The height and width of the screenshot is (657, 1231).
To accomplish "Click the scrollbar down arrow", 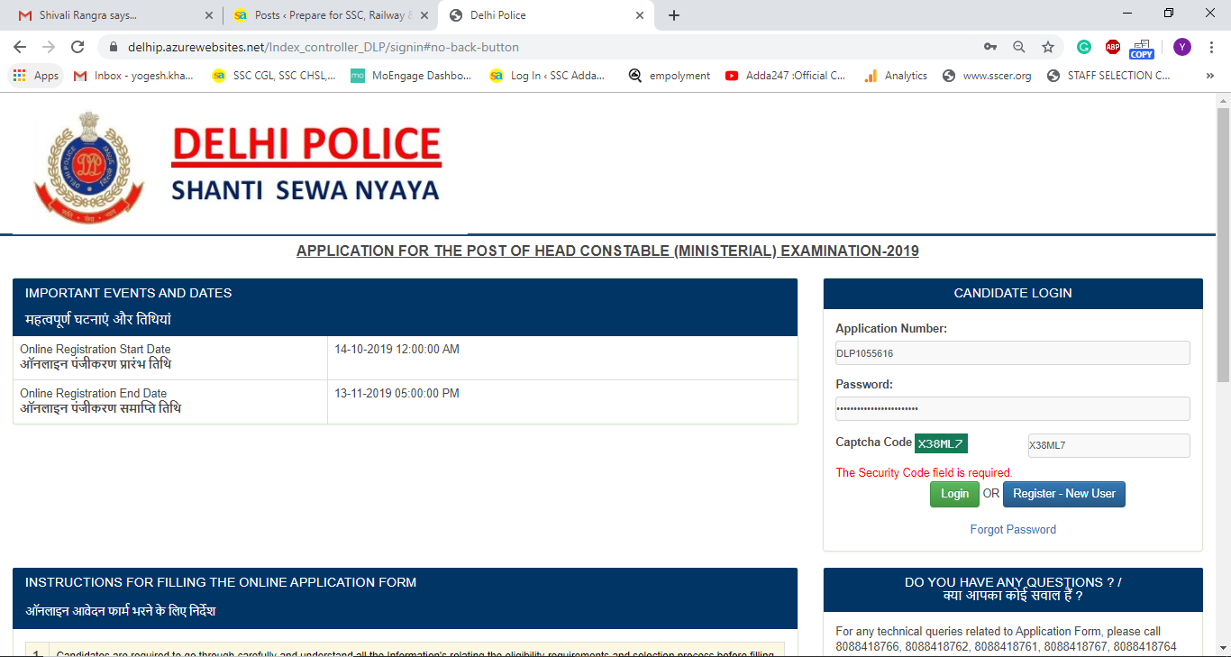I will [x=1223, y=649].
